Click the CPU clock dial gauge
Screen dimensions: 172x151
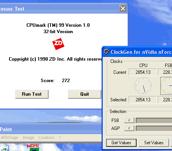coord(143,85)
